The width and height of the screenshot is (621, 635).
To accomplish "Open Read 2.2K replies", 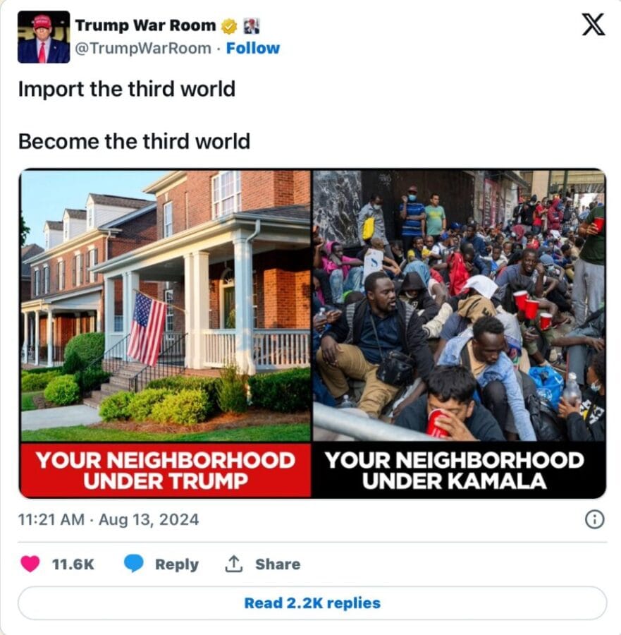I will [x=312, y=603].
